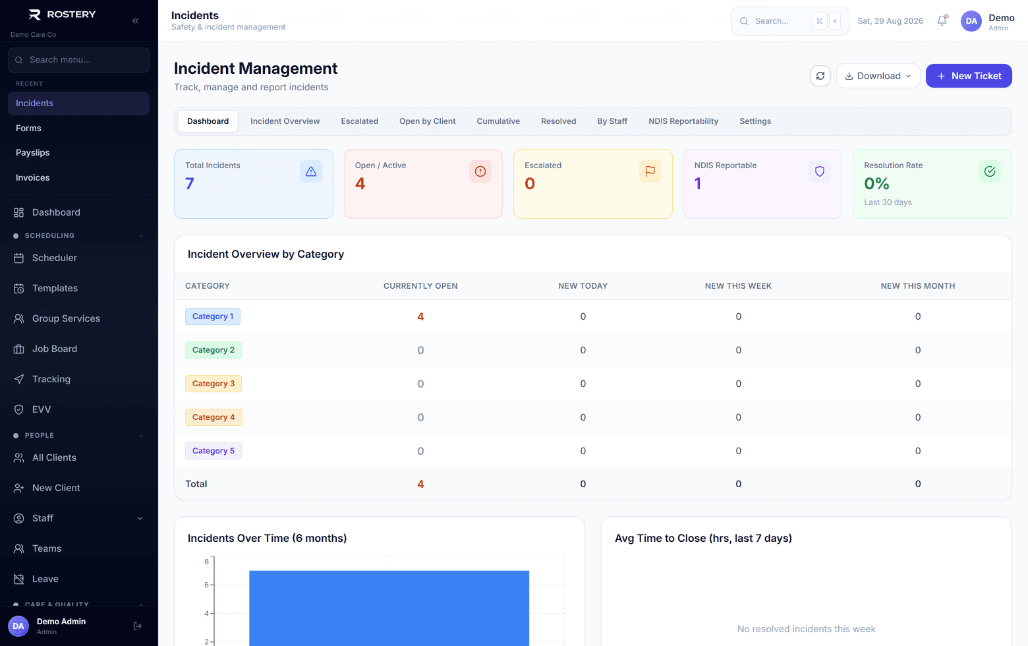Click the Job Board briefcase icon
The image size is (1028, 646).
click(19, 349)
